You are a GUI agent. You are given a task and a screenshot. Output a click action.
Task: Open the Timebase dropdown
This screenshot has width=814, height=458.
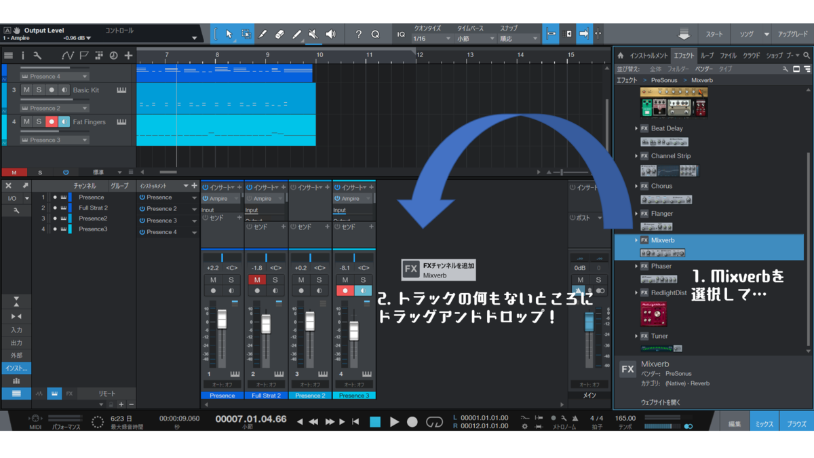[476, 39]
